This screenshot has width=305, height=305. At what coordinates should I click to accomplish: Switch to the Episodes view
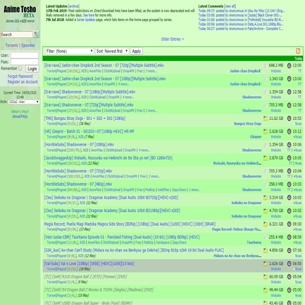click(28, 45)
